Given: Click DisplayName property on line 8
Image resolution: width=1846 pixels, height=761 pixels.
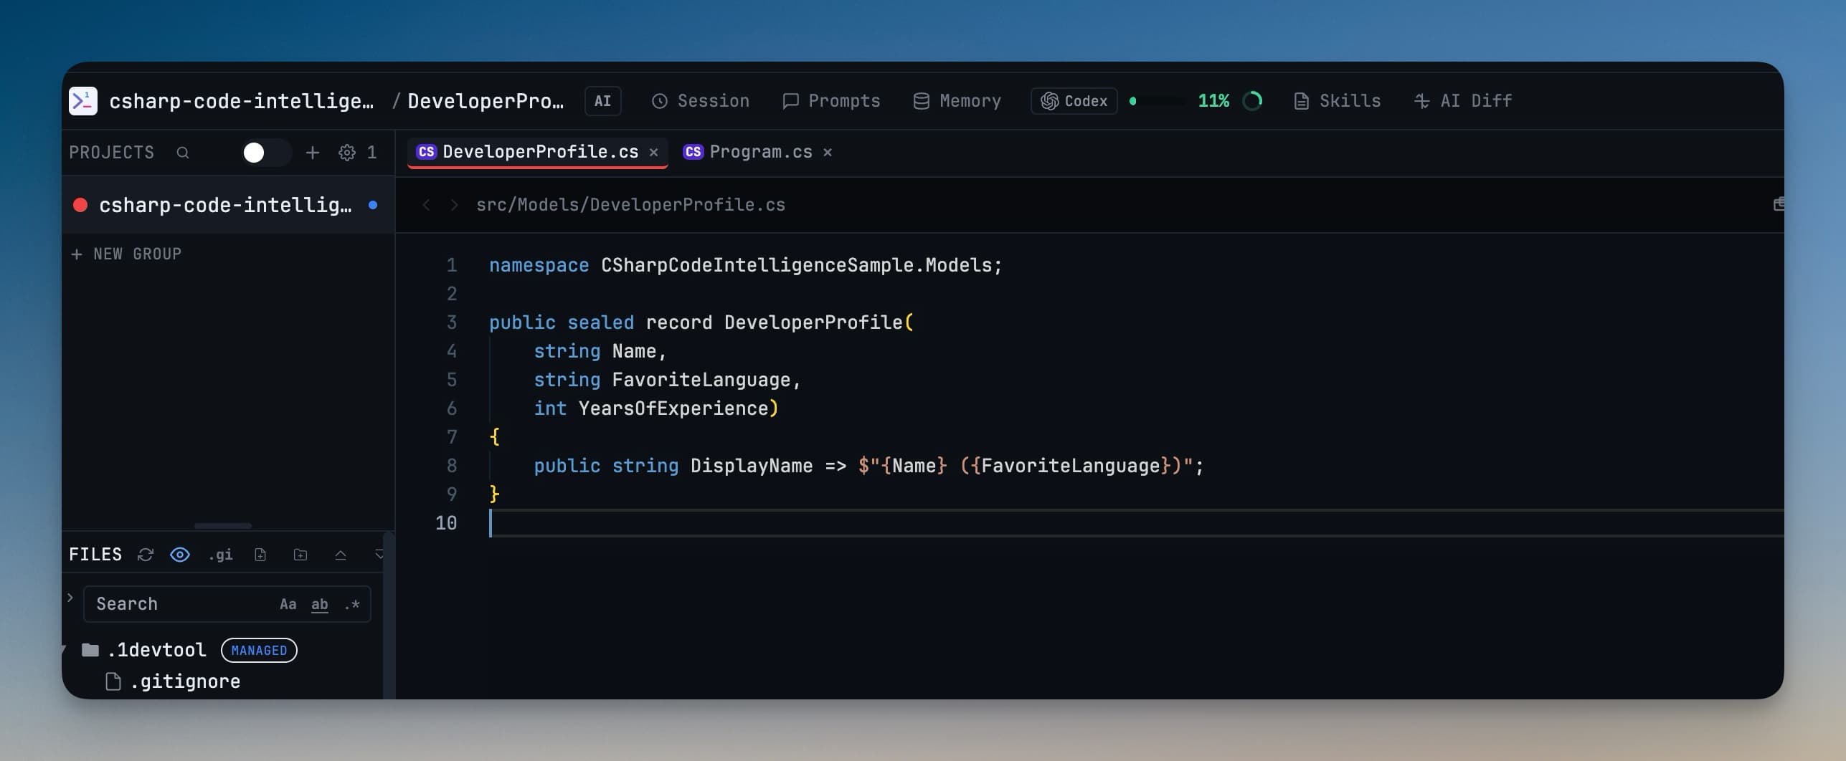Looking at the screenshot, I should click(752, 466).
